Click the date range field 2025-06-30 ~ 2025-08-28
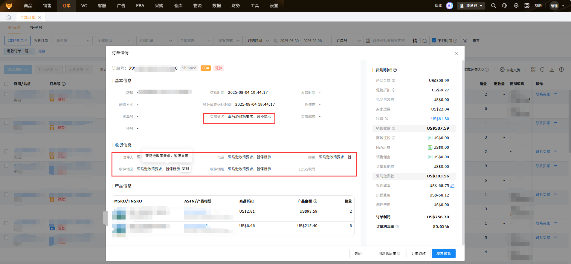This screenshot has height=264, width=571. point(302,41)
